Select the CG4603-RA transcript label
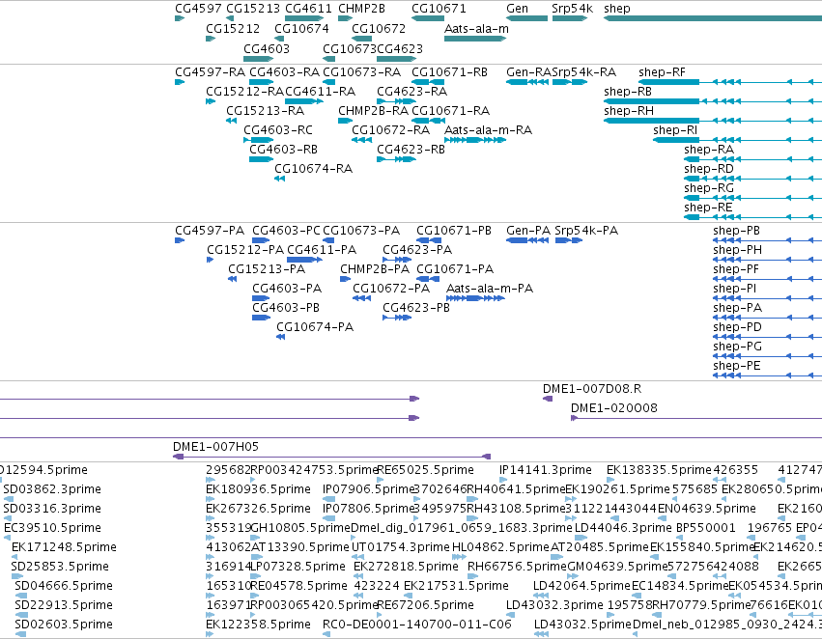The image size is (822, 639). (285, 72)
